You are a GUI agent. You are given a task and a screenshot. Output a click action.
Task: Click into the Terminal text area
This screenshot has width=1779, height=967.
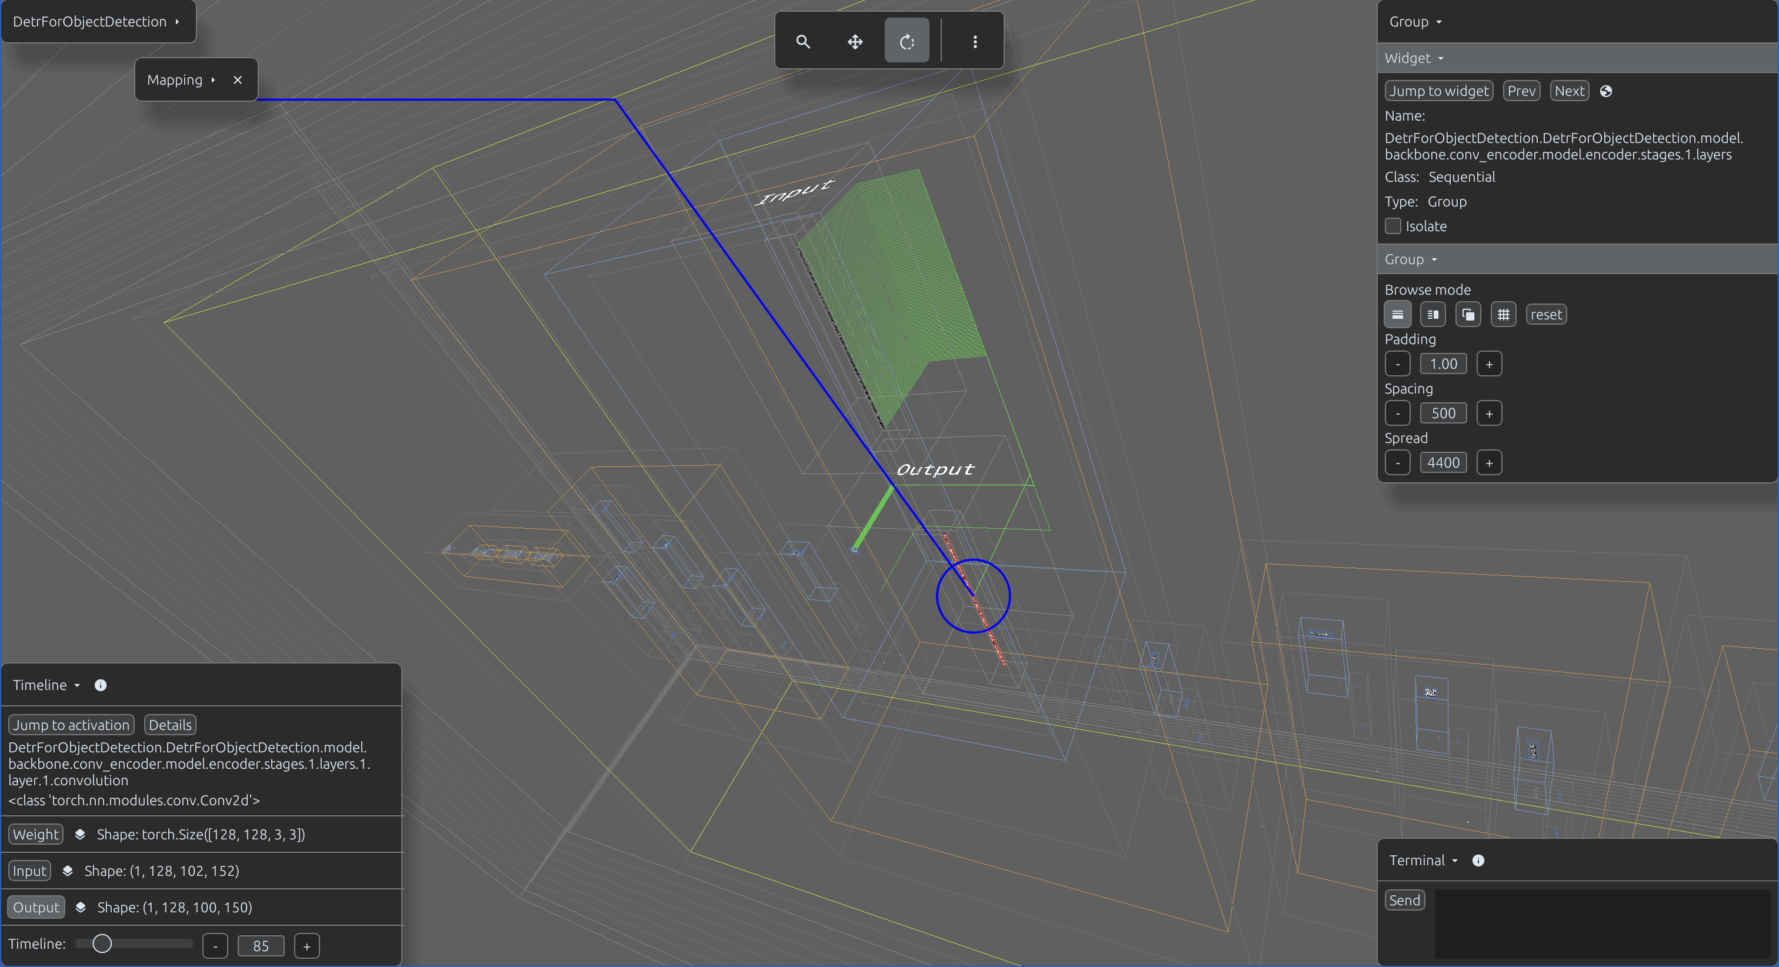coord(1603,923)
